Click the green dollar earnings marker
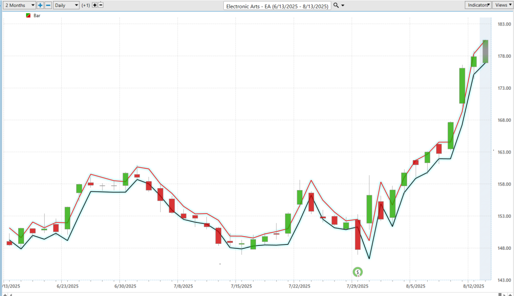This screenshot has width=514, height=296. click(x=358, y=272)
